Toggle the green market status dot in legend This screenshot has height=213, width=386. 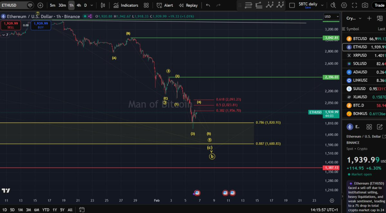(85, 17)
